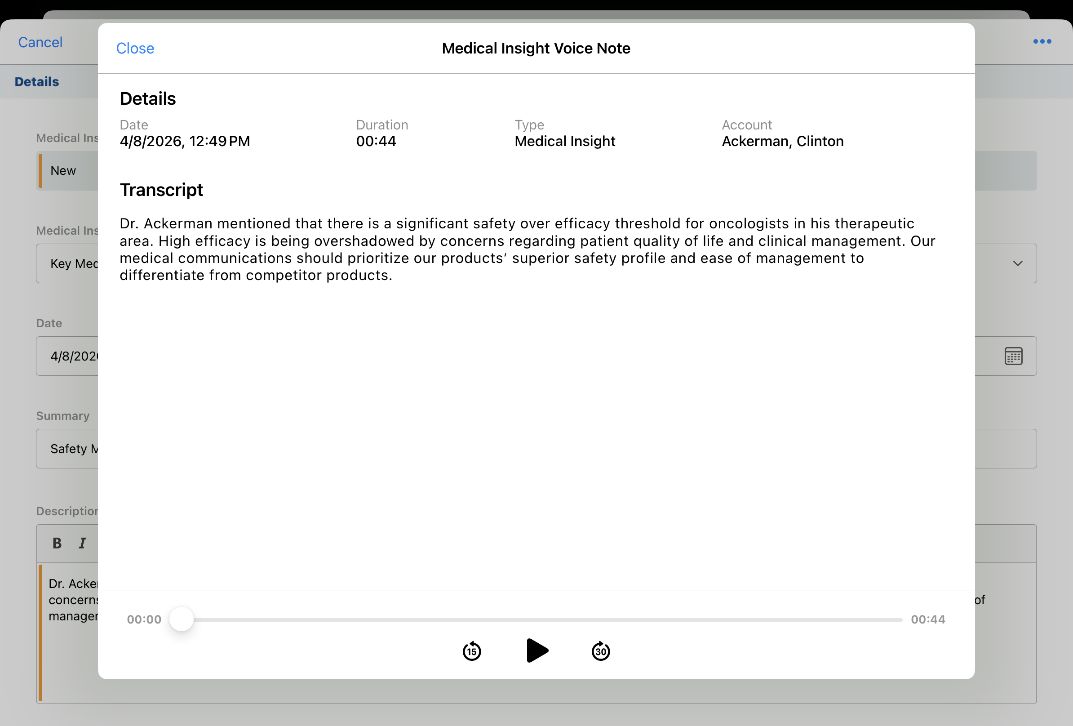Click the Ackerman, Clinton account value
Screen dimensions: 1073x726
(x=782, y=141)
